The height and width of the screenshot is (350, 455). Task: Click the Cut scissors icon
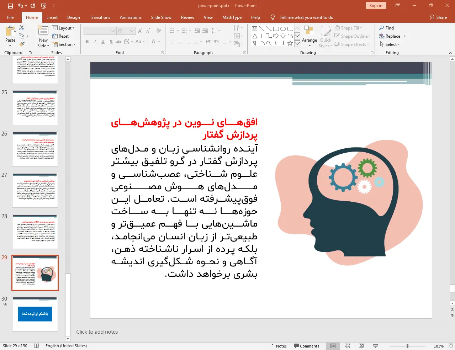click(22, 28)
